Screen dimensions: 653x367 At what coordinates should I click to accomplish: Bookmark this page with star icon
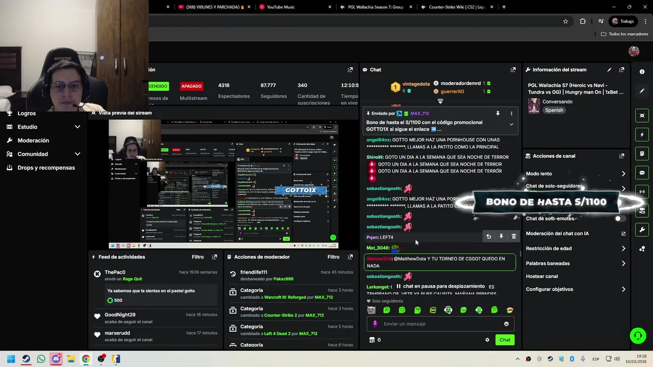pos(565,21)
